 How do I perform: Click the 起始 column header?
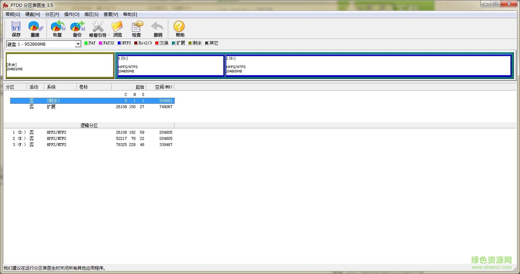pos(129,87)
